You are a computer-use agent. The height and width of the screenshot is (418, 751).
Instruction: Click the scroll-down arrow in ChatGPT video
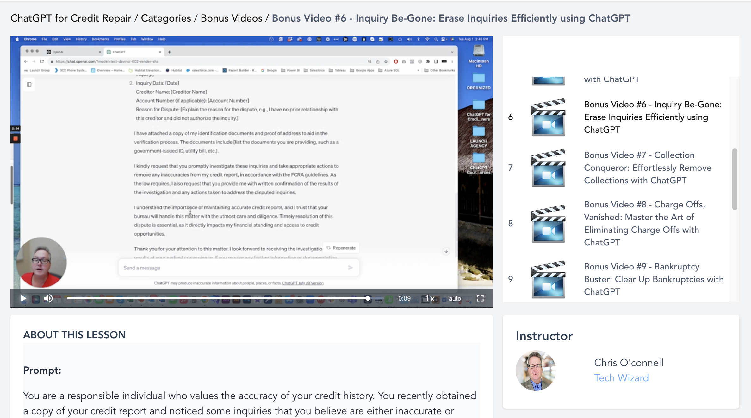pyautogui.click(x=446, y=251)
